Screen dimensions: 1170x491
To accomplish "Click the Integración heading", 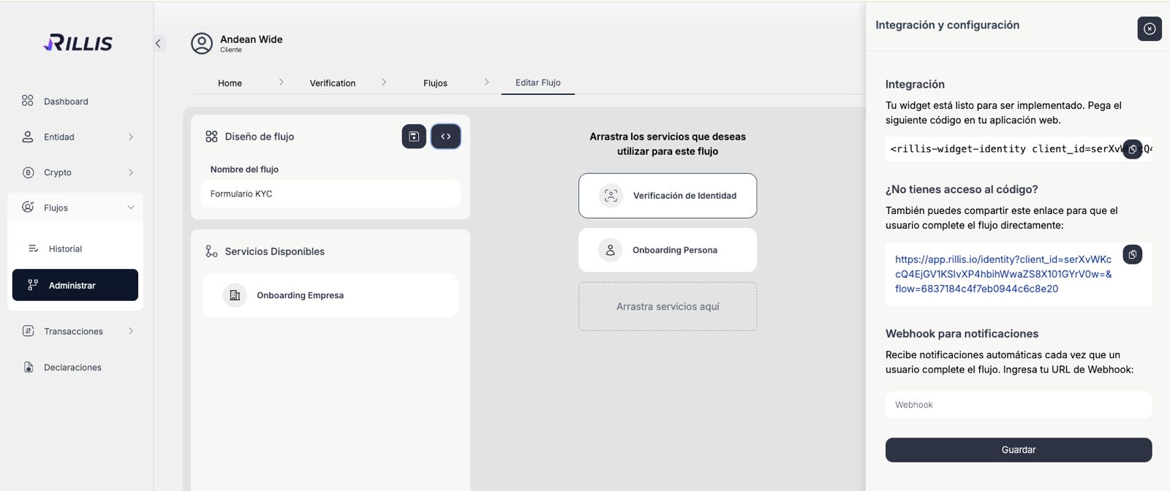I will click(x=915, y=84).
